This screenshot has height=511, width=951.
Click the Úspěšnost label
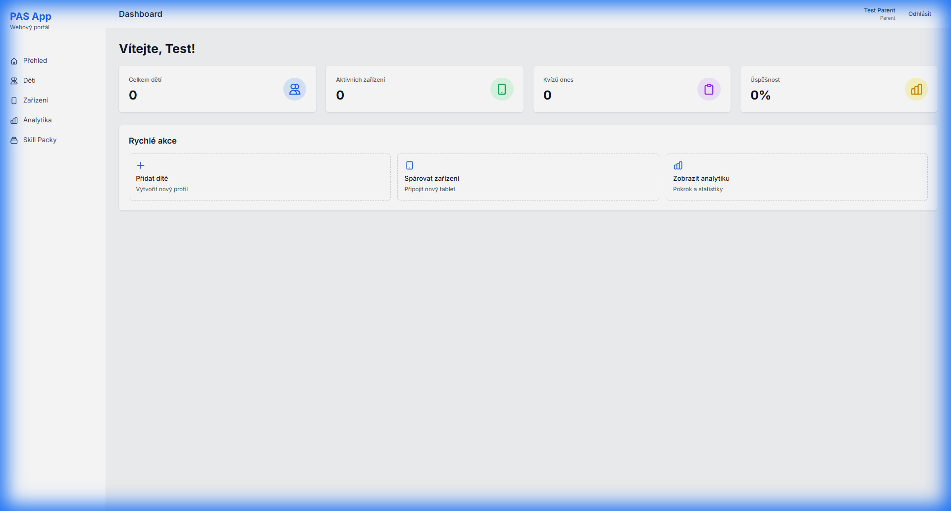point(765,80)
